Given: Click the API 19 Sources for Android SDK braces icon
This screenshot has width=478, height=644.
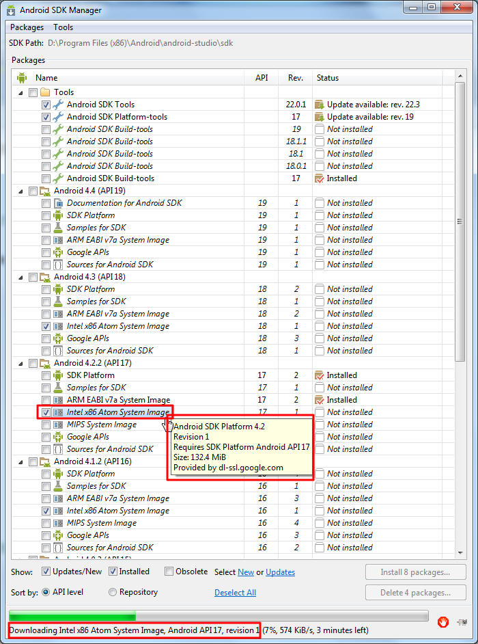Looking at the screenshot, I should 58,265.
